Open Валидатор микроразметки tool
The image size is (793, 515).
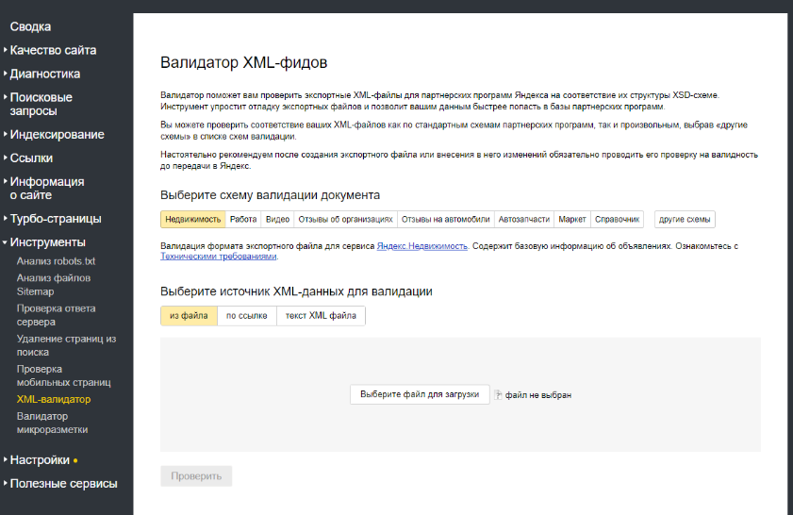pyautogui.click(x=52, y=423)
